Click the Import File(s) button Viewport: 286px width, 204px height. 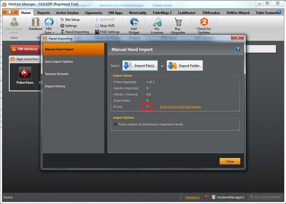pyautogui.click(x=140, y=65)
